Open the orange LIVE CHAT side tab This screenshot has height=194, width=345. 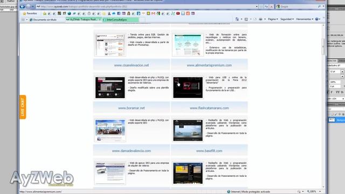(x=23, y=107)
